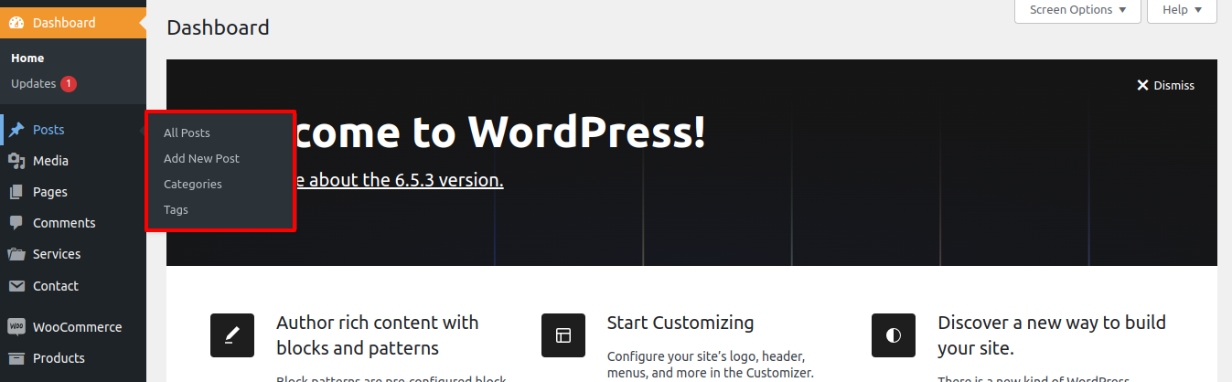Select All Posts from the submenu

187,133
